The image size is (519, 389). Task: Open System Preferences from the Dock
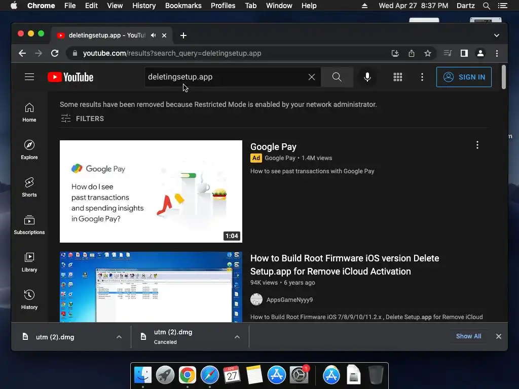tap(299, 375)
